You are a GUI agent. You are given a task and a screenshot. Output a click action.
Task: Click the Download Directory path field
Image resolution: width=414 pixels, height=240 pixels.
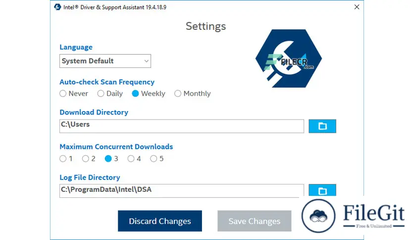pyautogui.click(x=181, y=126)
